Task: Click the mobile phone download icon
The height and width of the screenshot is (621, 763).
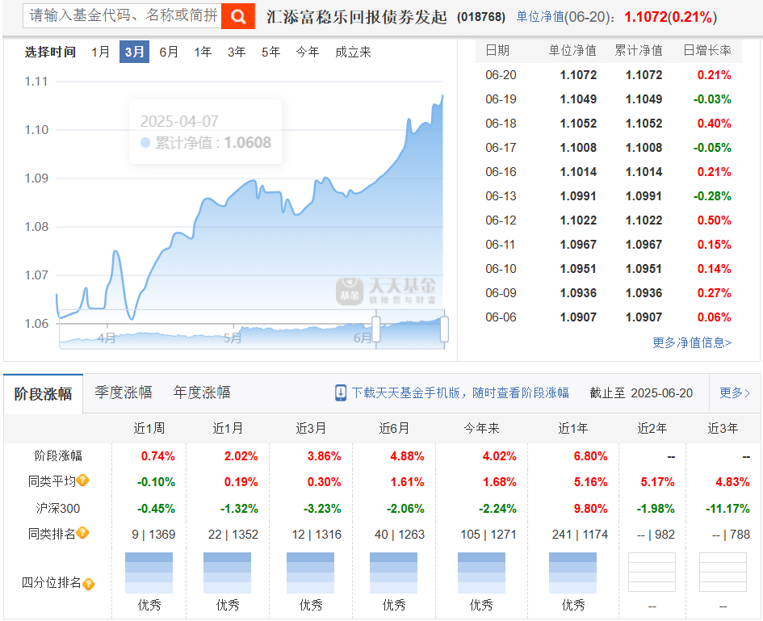Action: 341,392
